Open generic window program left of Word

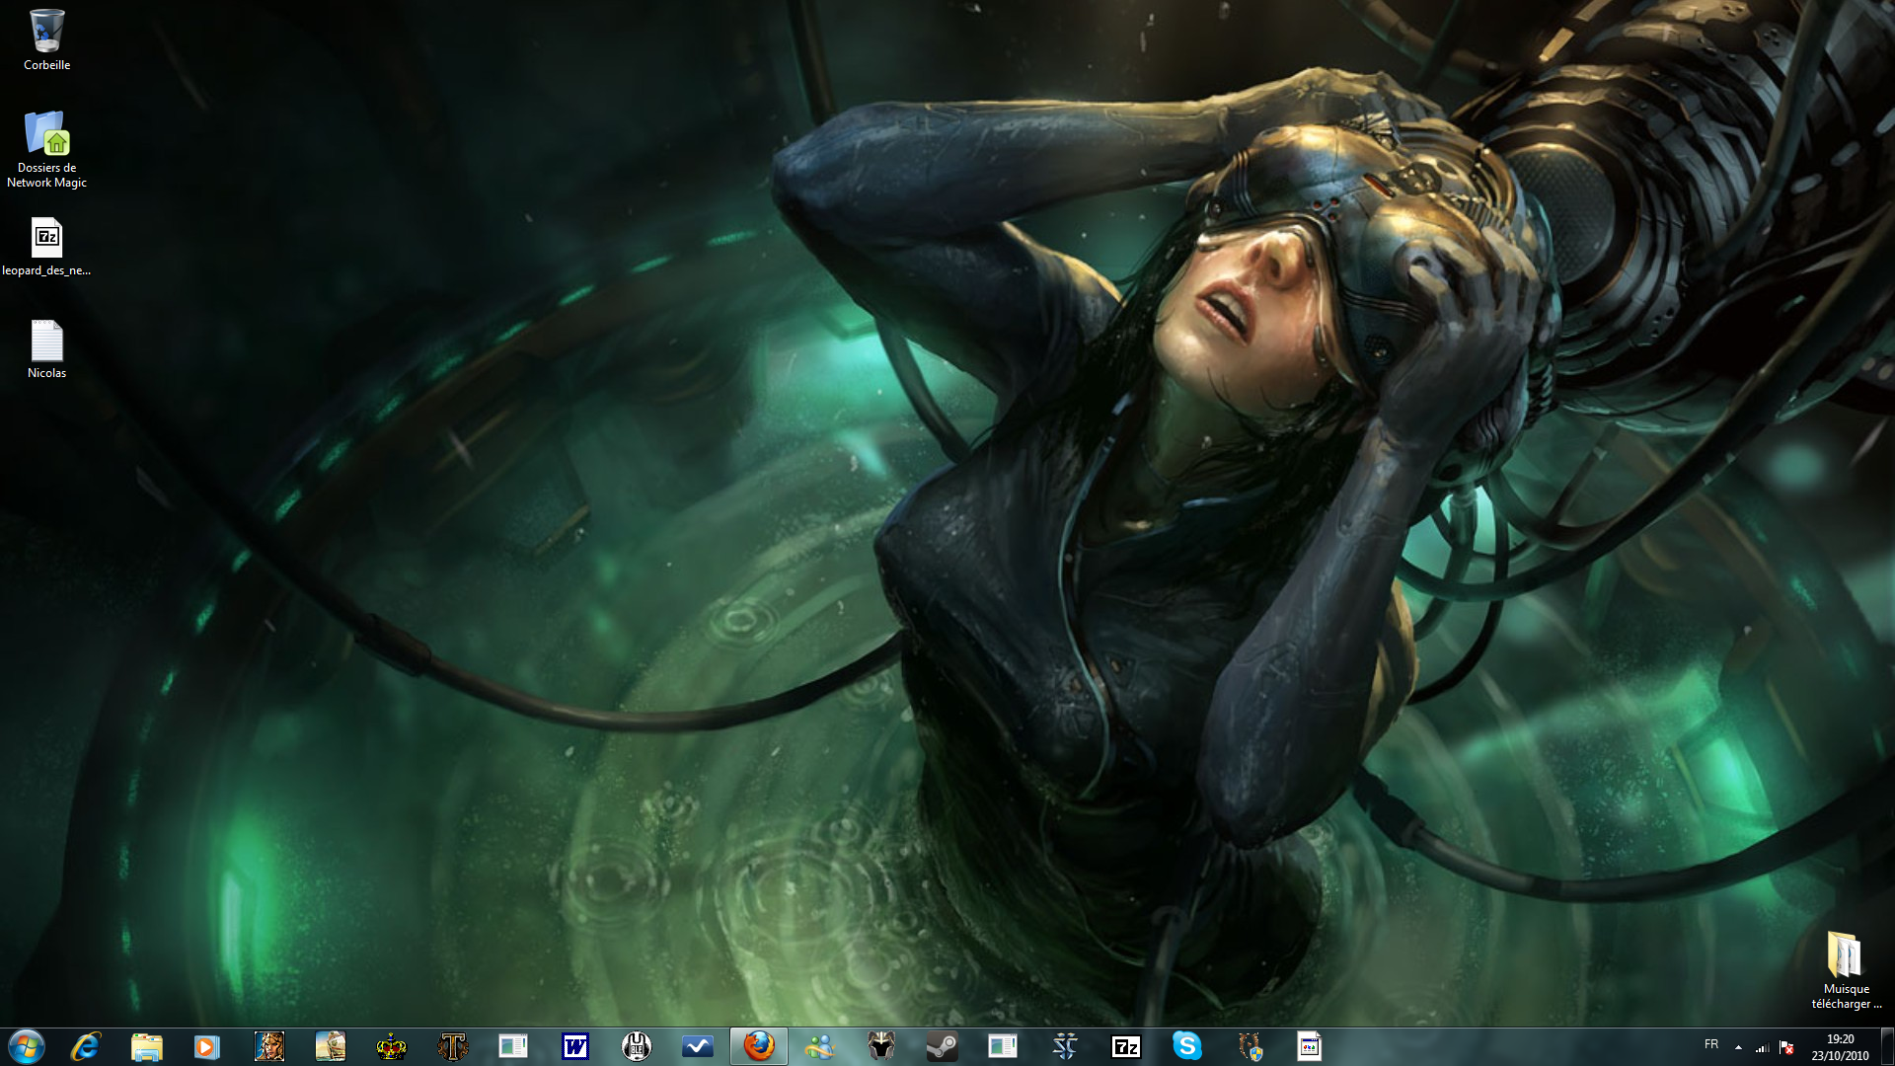point(514,1046)
